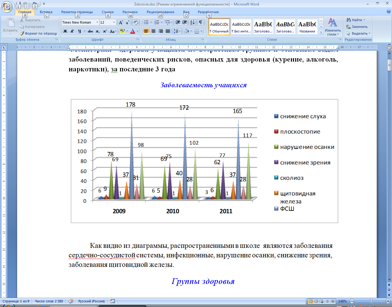The width and height of the screenshot is (392, 307).
Task: Apply the Название style
Action: click(307, 27)
